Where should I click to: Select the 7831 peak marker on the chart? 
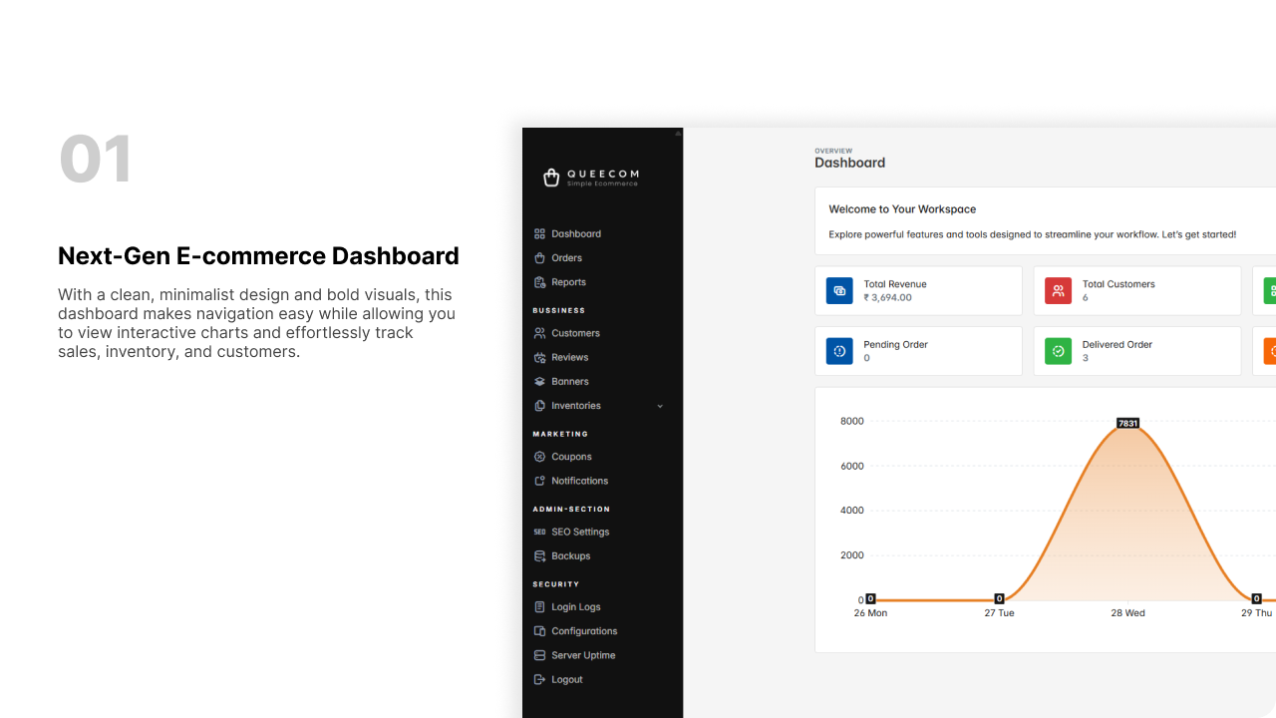click(x=1127, y=422)
